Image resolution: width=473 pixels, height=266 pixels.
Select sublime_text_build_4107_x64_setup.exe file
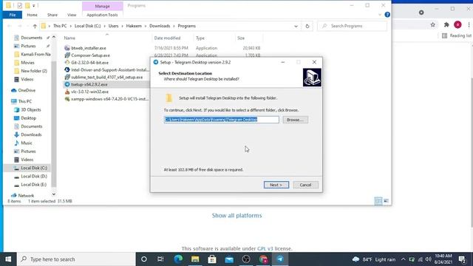click(106, 77)
